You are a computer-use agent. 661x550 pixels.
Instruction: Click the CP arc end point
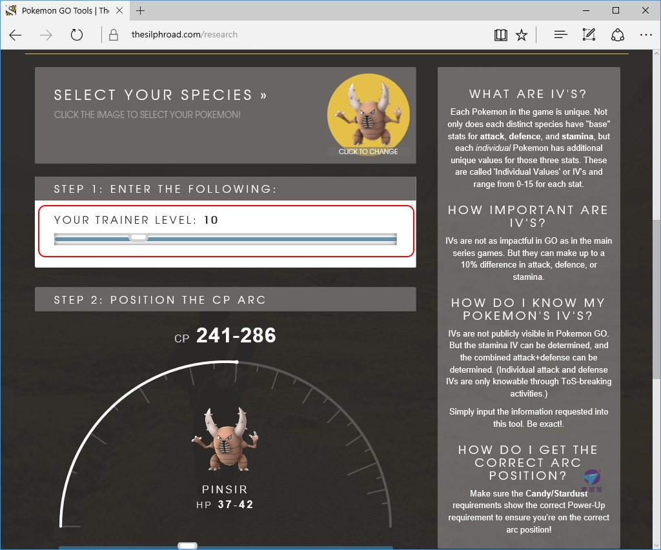tap(237, 362)
